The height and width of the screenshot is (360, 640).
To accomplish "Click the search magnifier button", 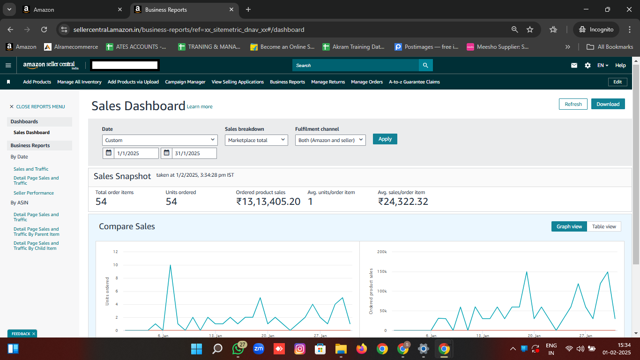I will tap(425, 65).
